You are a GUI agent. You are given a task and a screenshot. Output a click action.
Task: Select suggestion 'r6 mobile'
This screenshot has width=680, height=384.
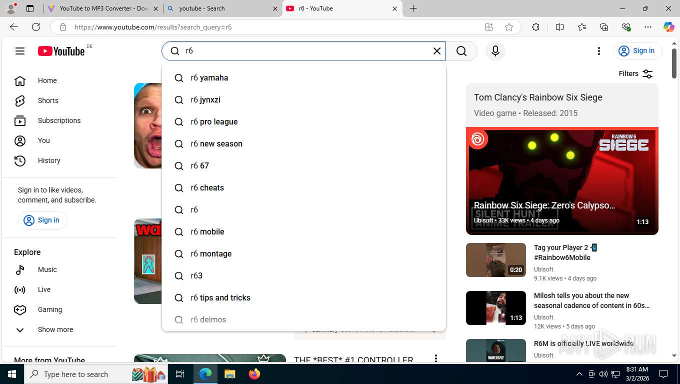304,232
